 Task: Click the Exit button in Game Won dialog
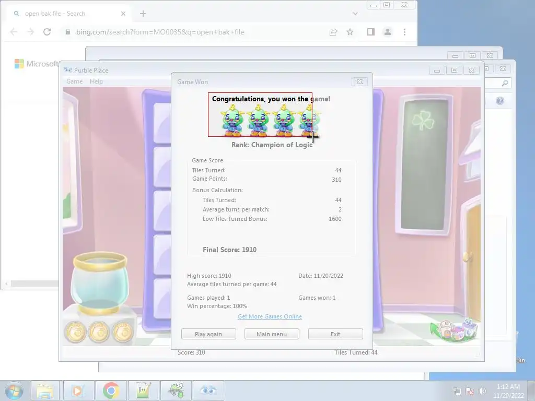coord(335,334)
